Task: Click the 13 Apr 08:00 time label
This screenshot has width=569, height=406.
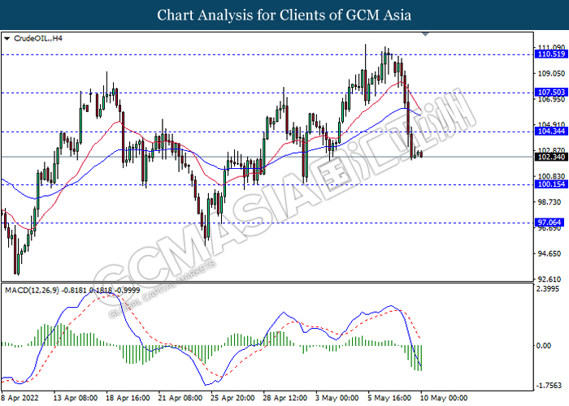Action: [76, 398]
